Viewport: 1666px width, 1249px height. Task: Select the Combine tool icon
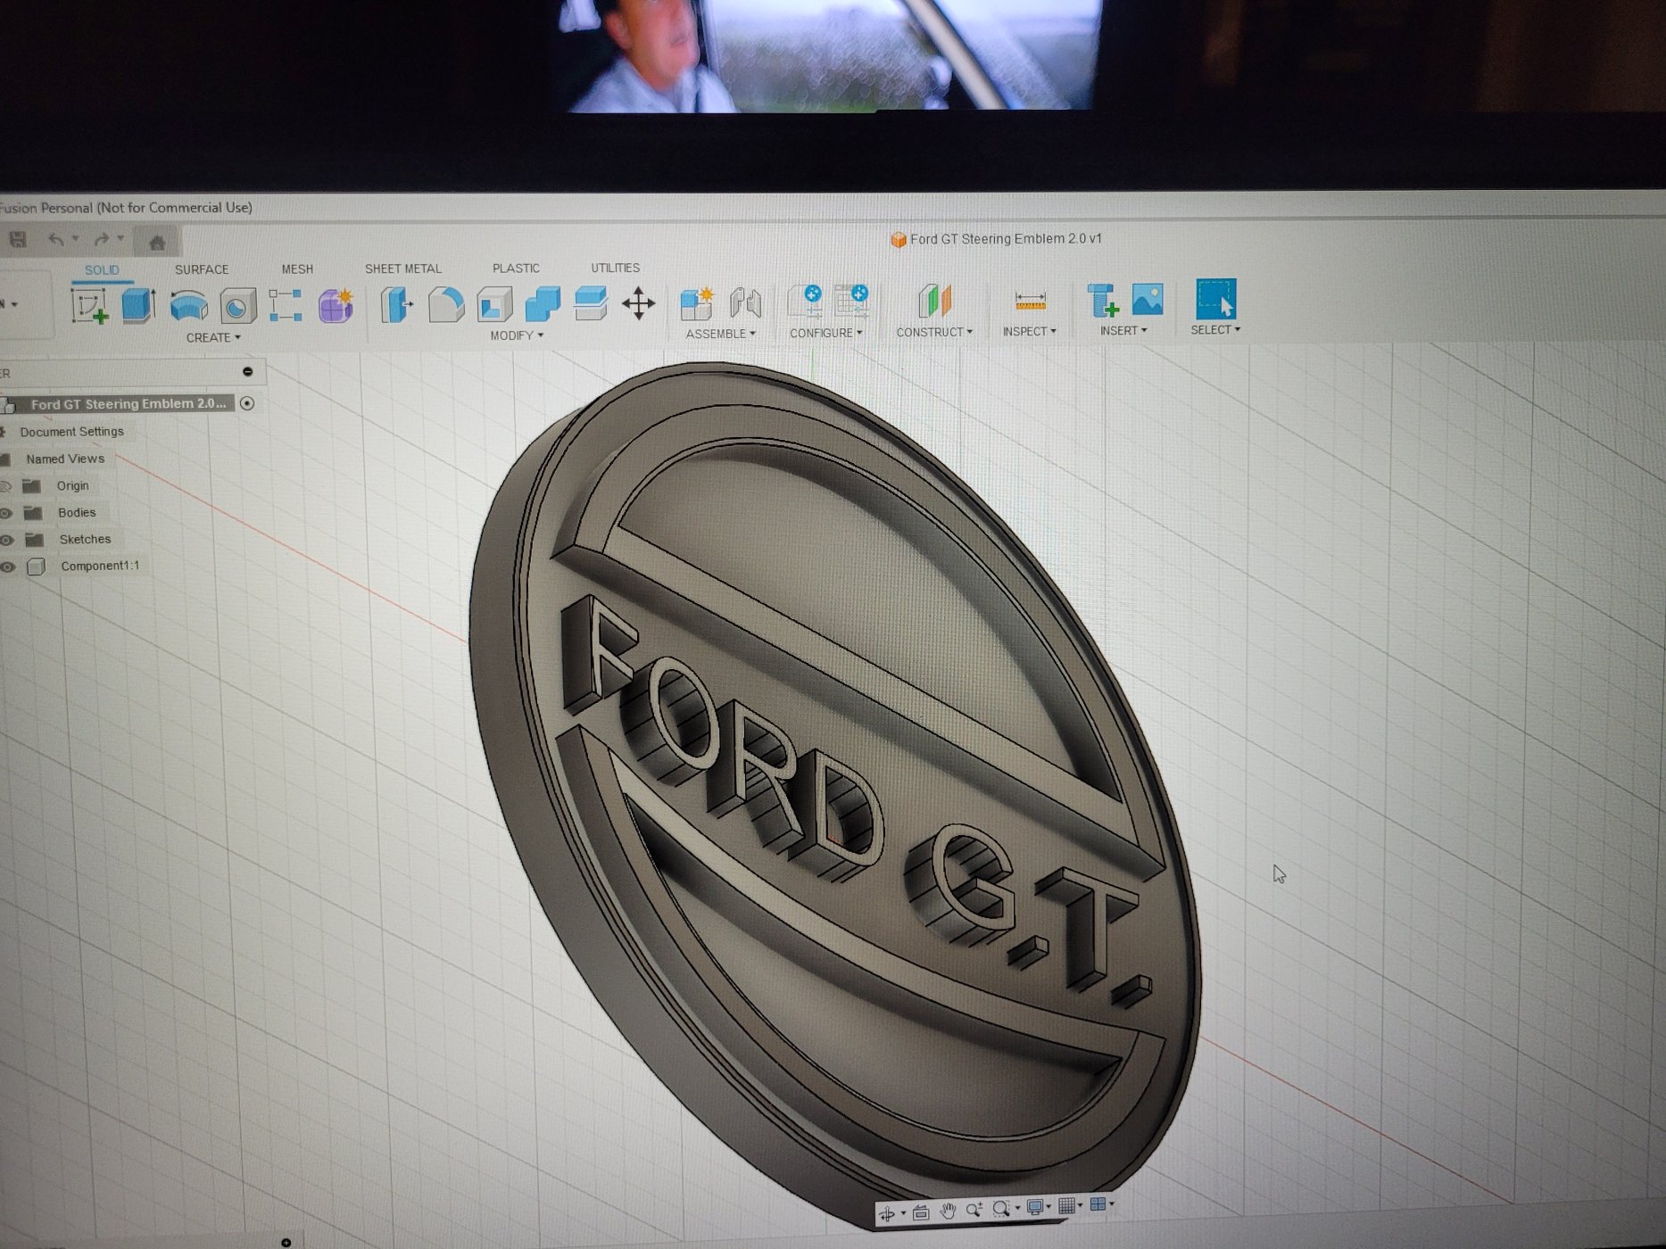[542, 303]
